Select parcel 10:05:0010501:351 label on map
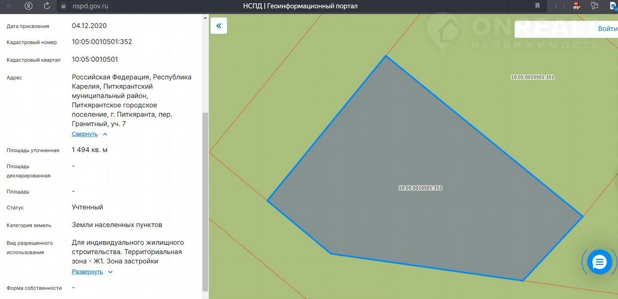Viewport: 618px width, 299px height. pyautogui.click(x=532, y=77)
